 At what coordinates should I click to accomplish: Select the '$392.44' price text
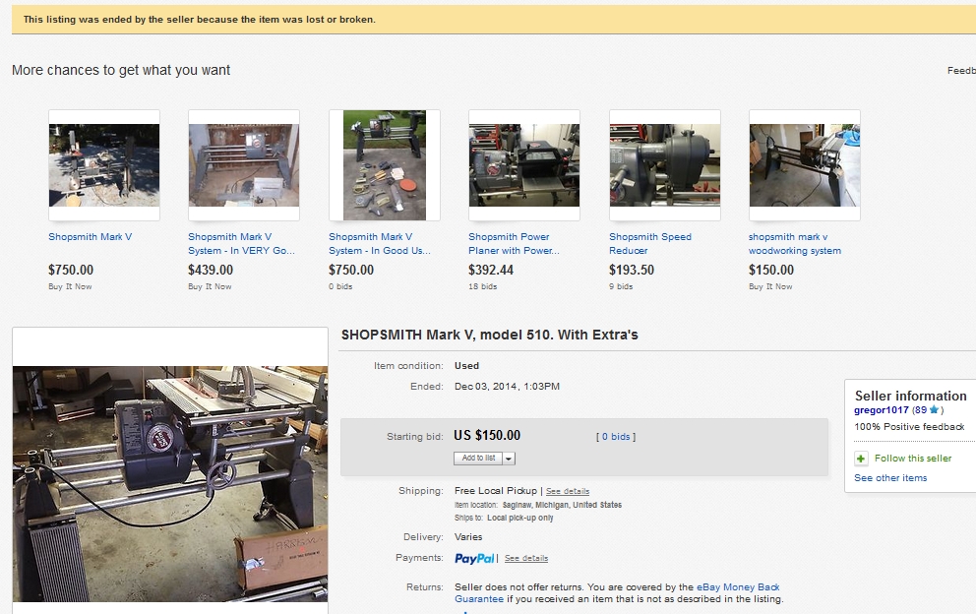click(x=491, y=270)
